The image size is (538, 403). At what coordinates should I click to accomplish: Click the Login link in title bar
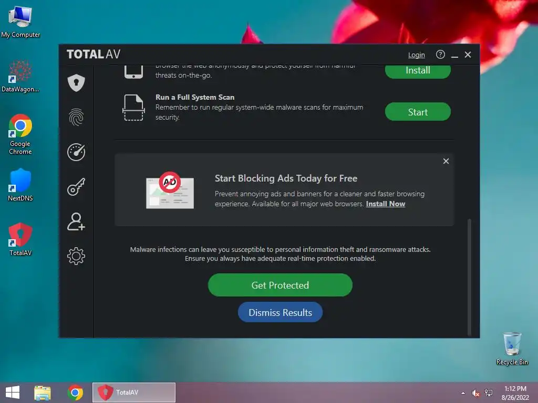tap(416, 55)
